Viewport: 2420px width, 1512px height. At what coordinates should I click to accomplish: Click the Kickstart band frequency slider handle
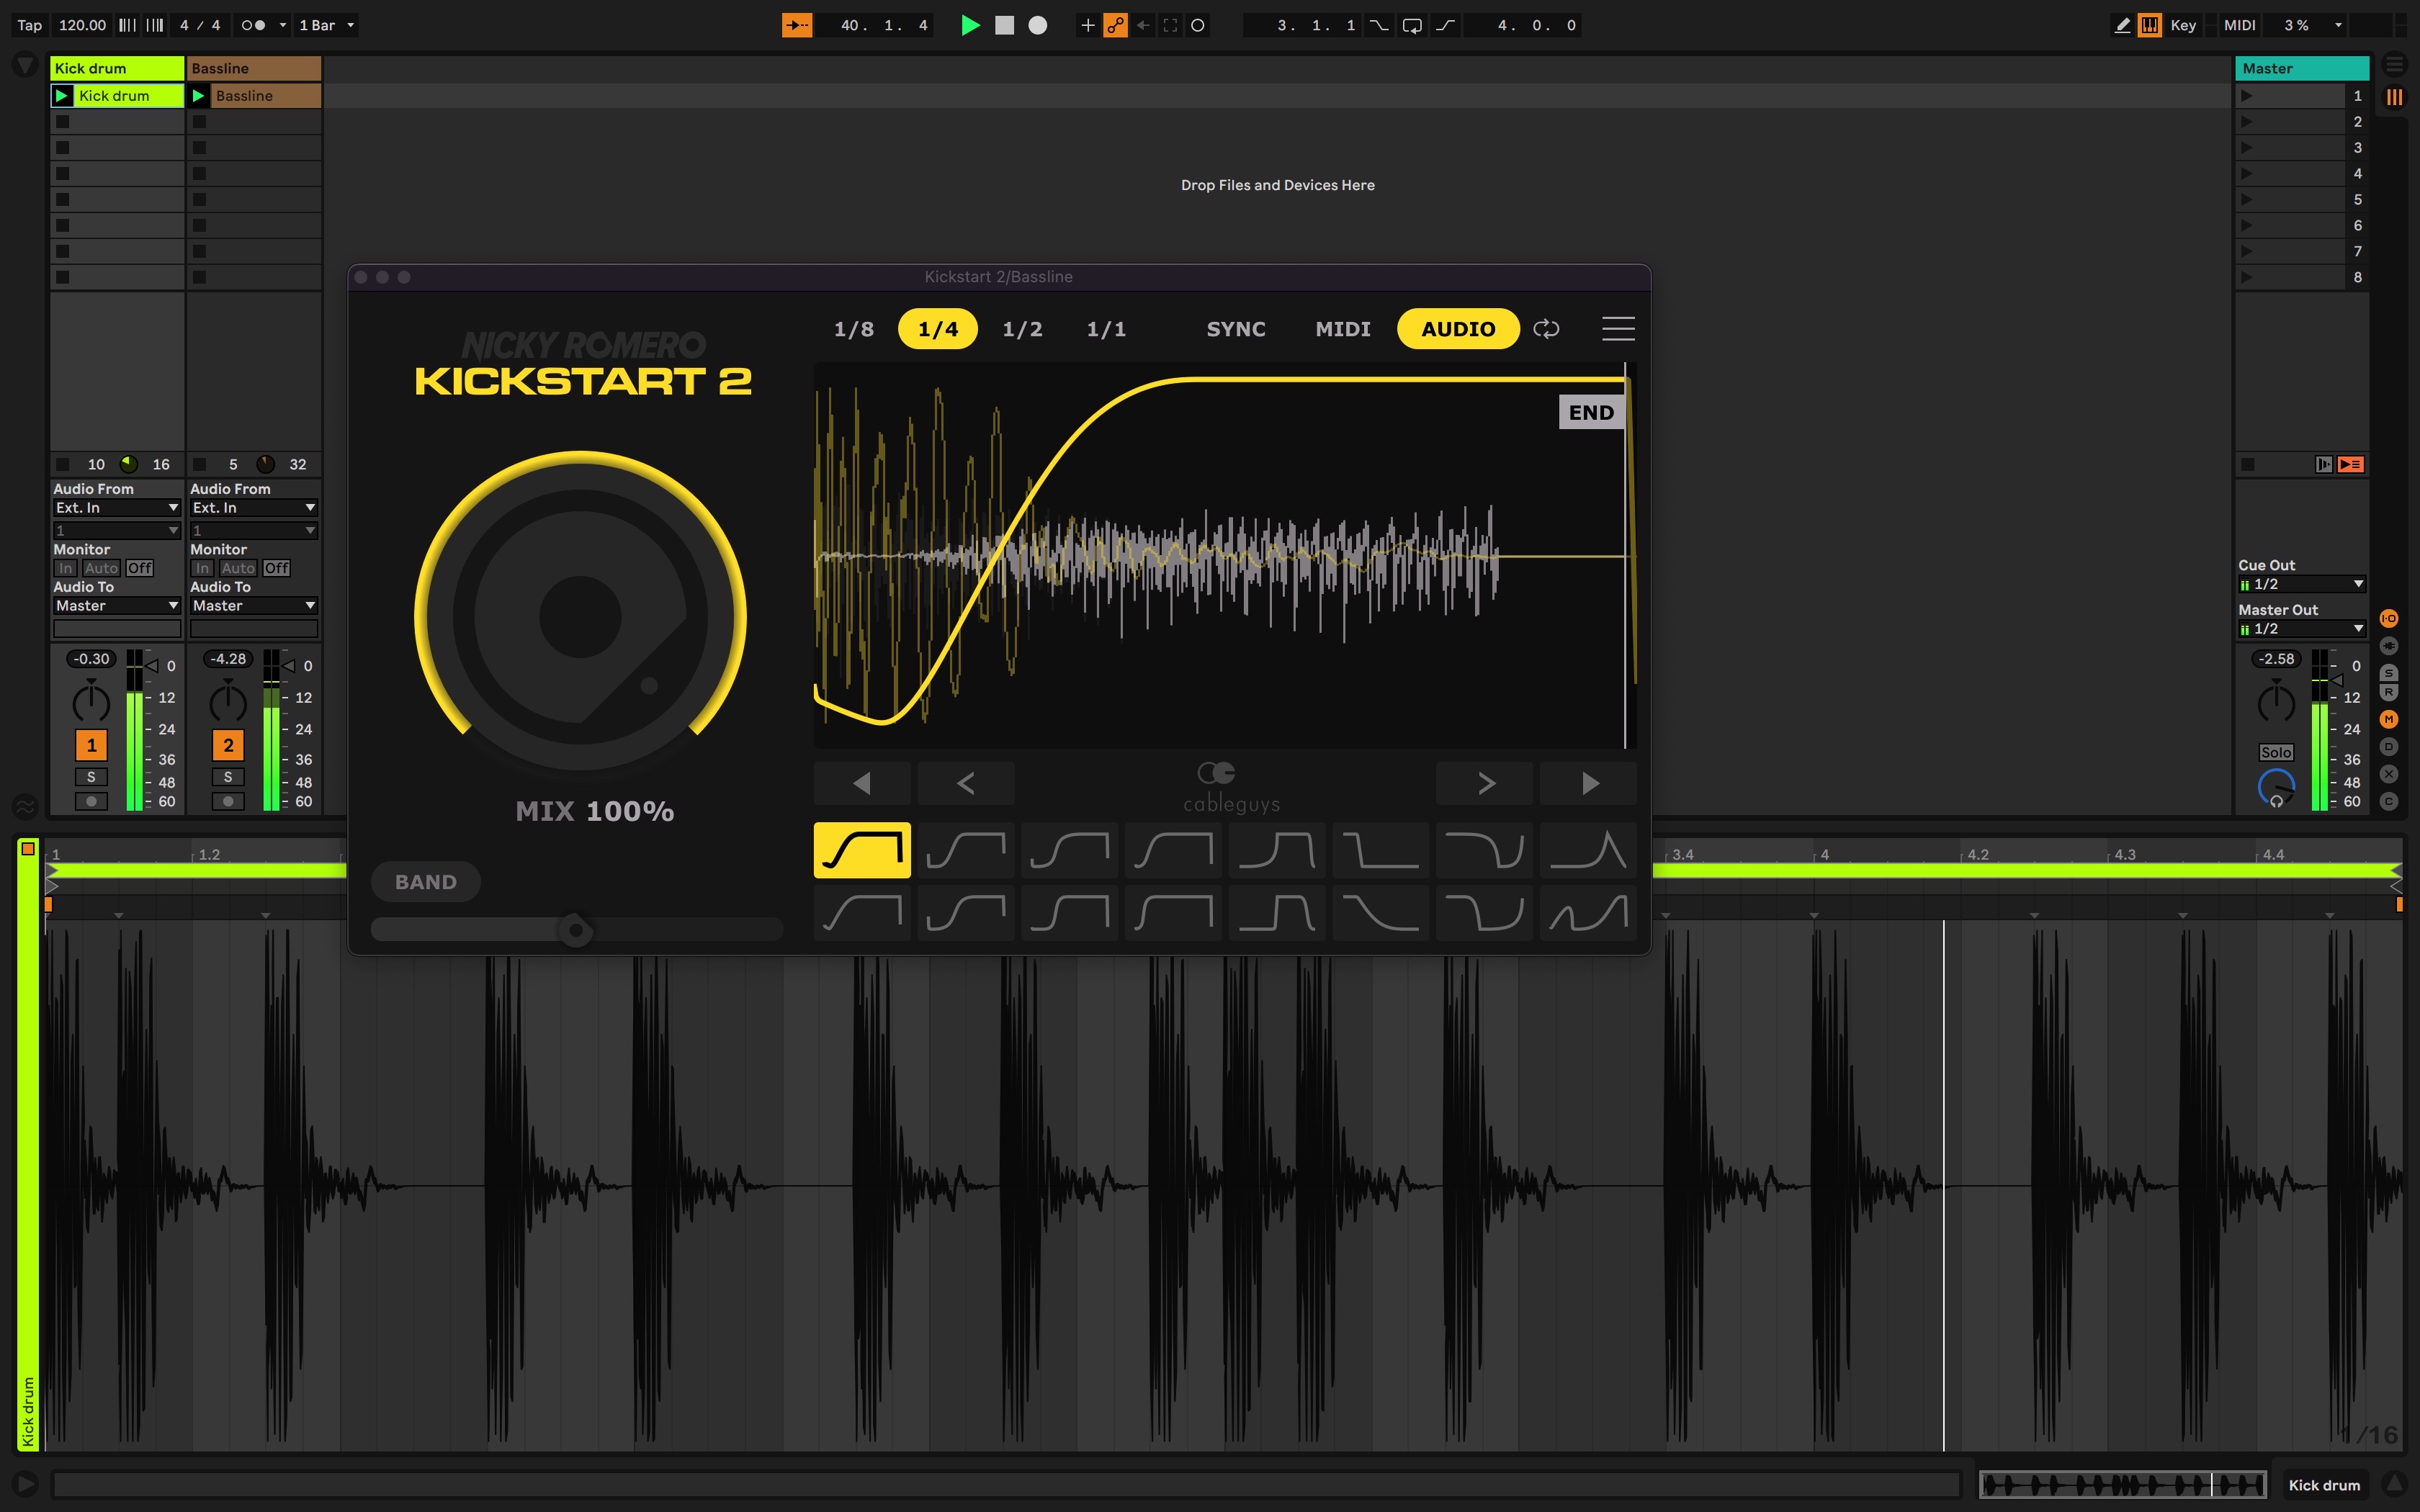point(575,930)
